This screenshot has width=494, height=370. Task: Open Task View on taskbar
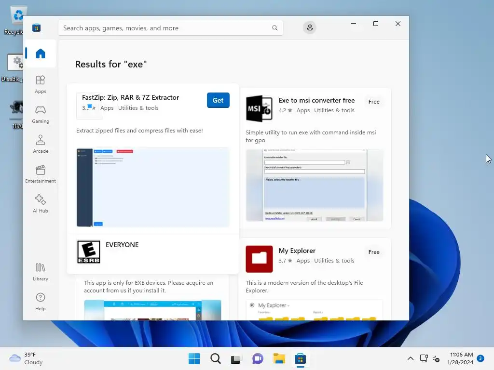point(235,358)
